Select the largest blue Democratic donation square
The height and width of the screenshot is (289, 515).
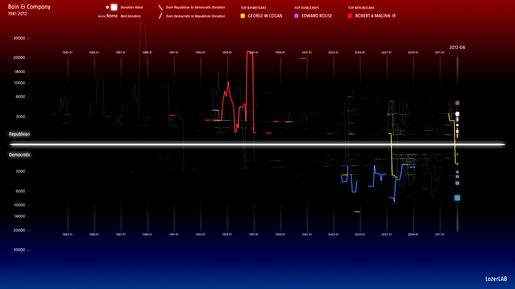pos(457,198)
